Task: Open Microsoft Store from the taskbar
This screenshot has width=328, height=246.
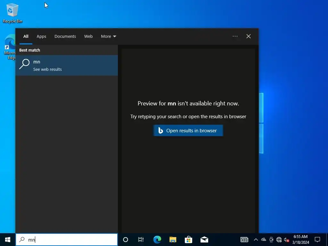Action: (x=188, y=240)
